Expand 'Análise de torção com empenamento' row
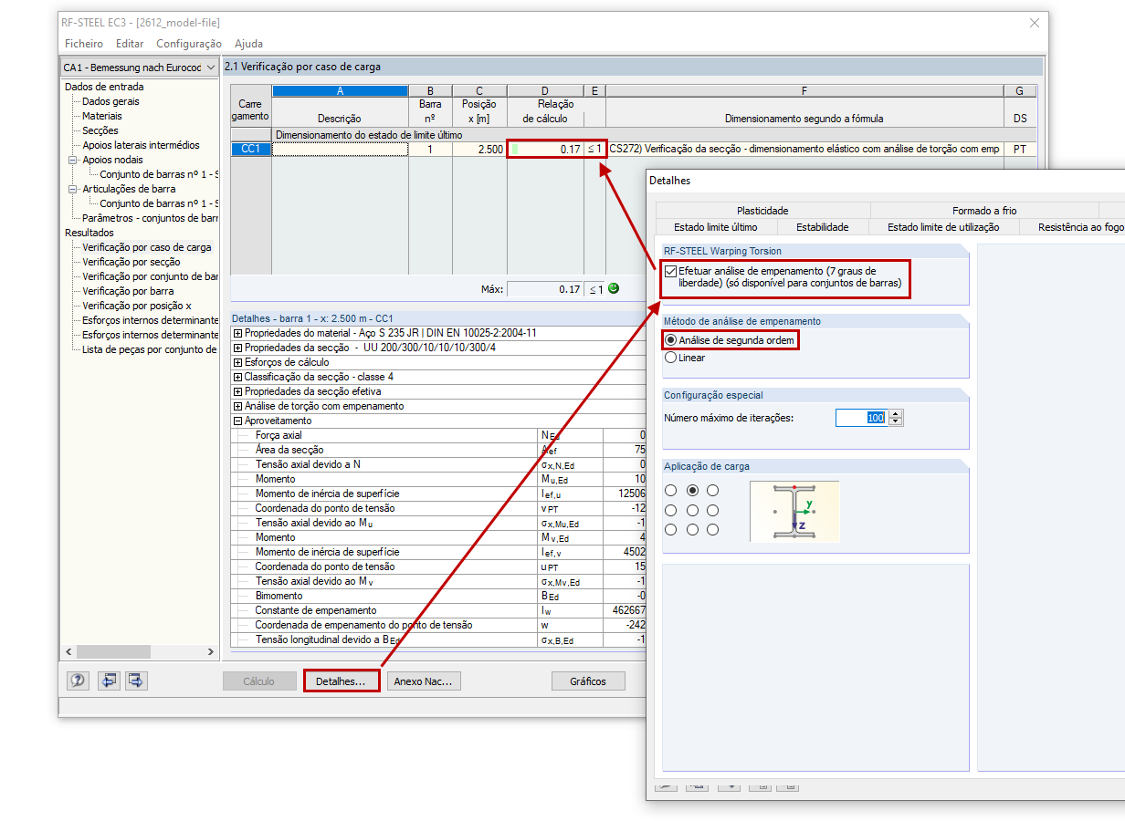The image size is (1125, 821). tap(238, 406)
